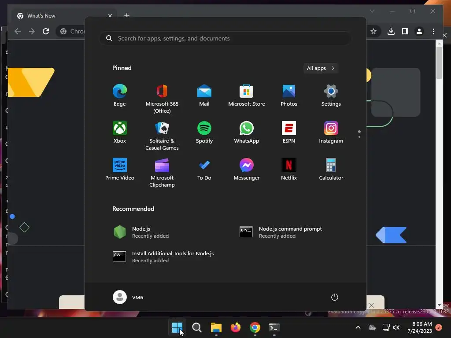Open the Mail app

point(204,96)
